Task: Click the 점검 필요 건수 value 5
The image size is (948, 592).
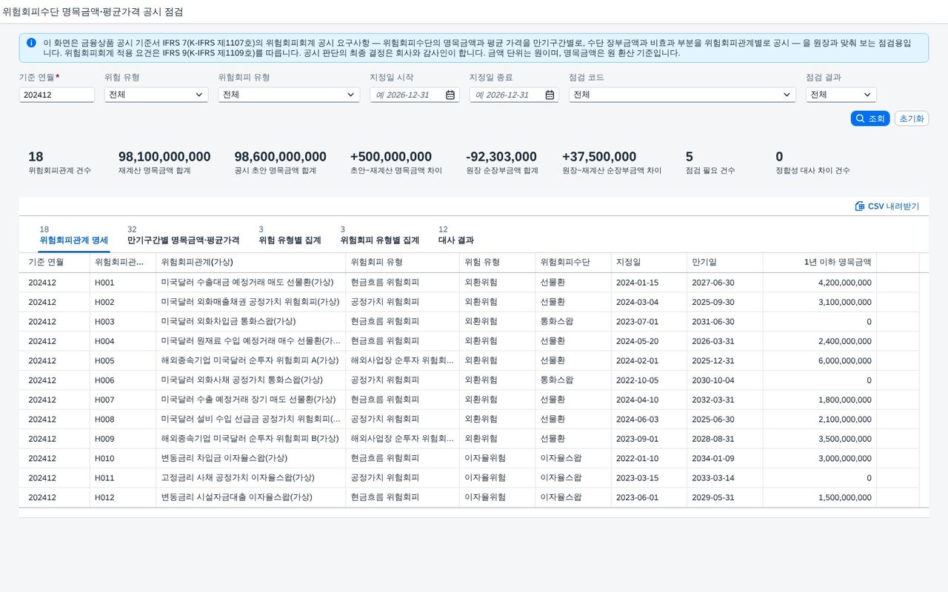Action: [x=690, y=157]
